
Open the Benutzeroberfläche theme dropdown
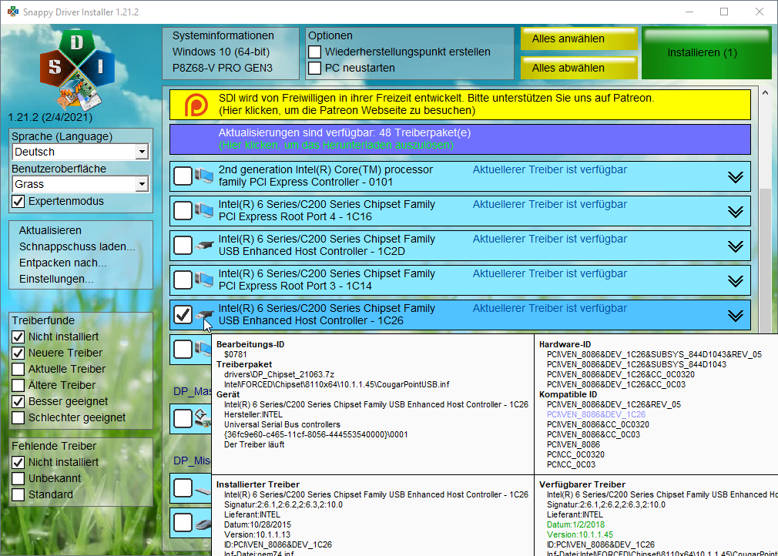point(142,184)
